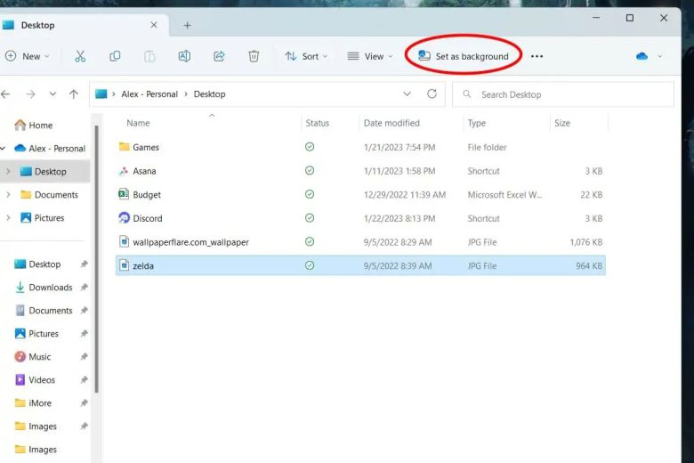This screenshot has height=463, width=694.
Task: Open the See more three-dots menu
Action: (x=537, y=56)
